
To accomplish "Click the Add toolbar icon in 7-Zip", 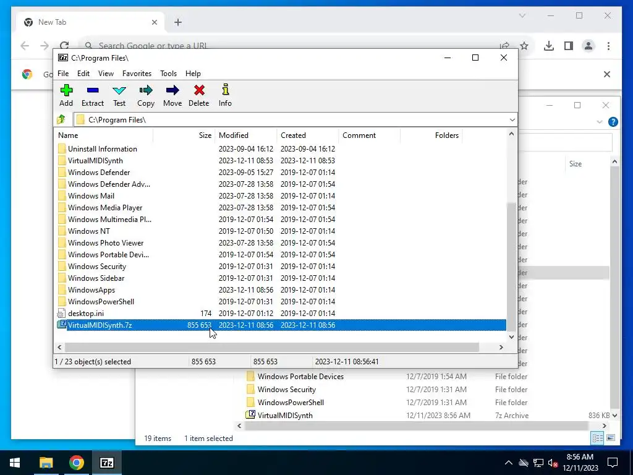I will pyautogui.click(x=66, y=95).
